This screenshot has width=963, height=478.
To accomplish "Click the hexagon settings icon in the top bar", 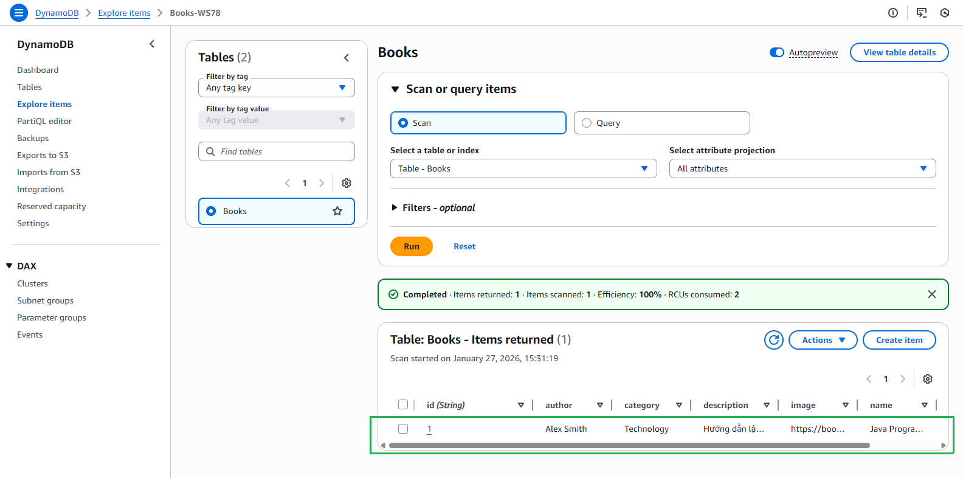I will [x=945, y=13].
